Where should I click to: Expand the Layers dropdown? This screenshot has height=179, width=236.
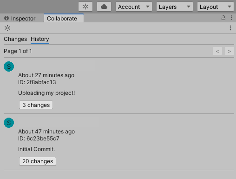175,7
